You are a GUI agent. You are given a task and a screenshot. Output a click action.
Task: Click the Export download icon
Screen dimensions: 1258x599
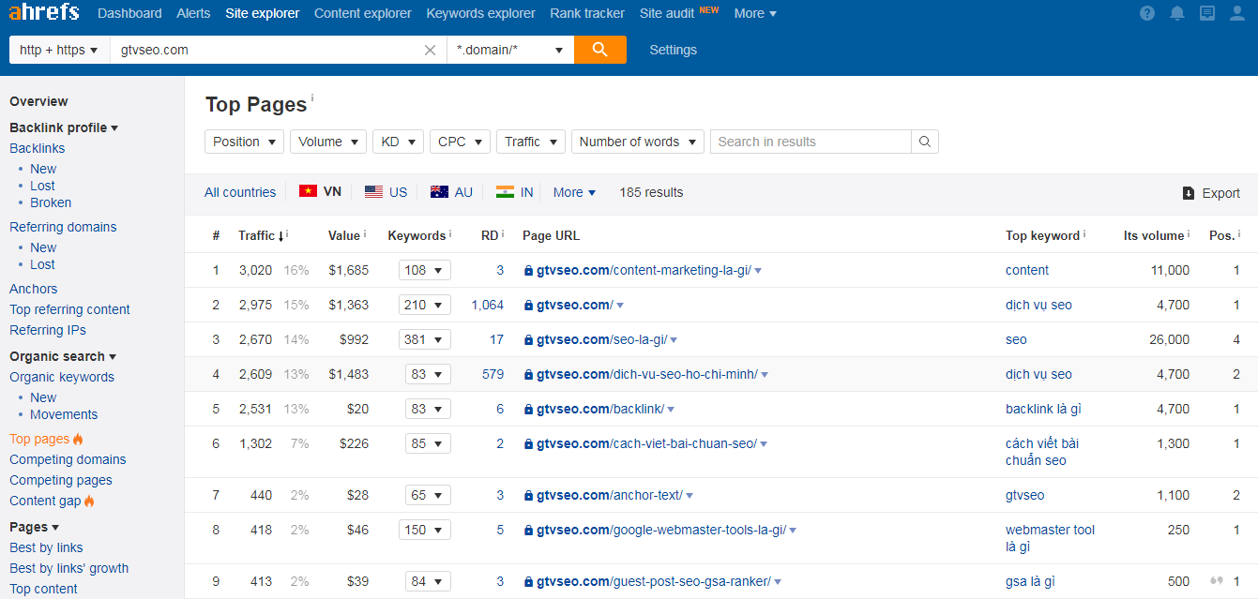(1188, 193)
